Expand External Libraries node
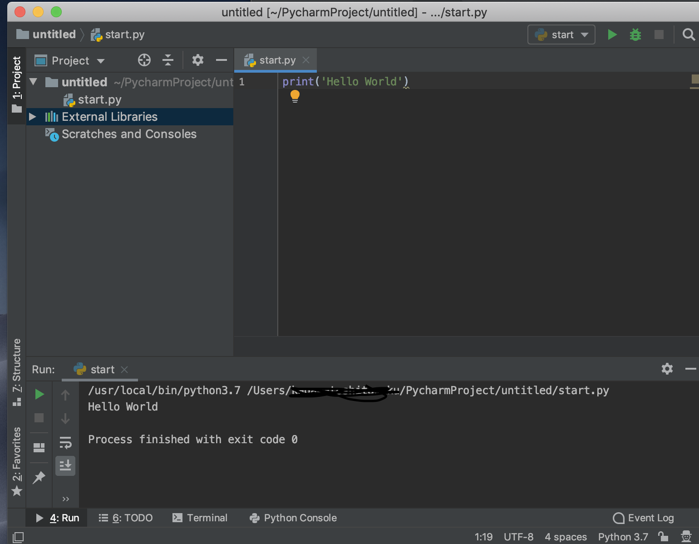 (x=33, y=117)
